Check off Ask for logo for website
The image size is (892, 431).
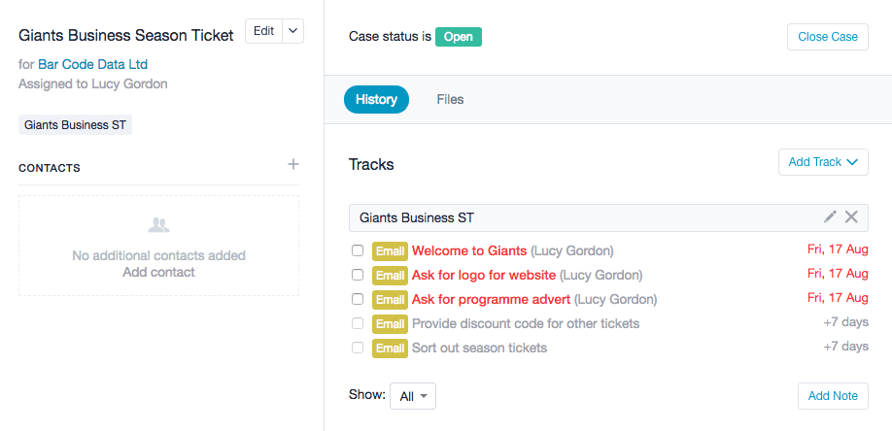(x=358, y=275)
